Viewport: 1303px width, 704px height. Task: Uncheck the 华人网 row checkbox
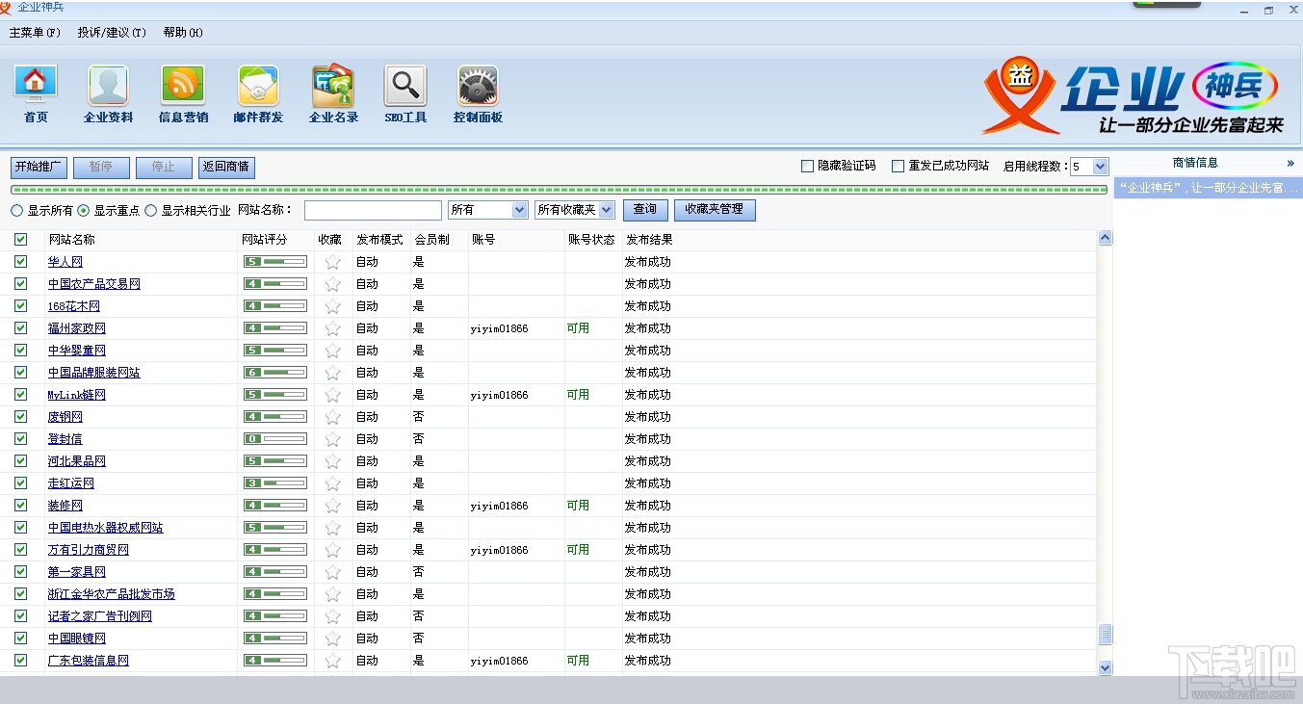(x=20, y=262)
